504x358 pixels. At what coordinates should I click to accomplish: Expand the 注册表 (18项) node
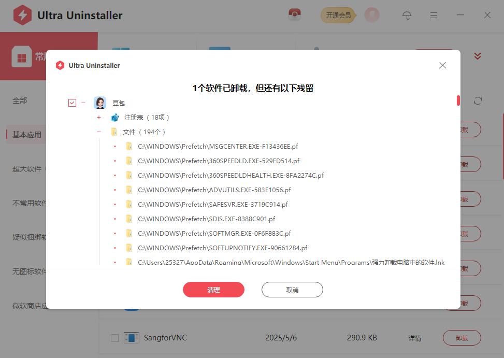pos(99,117)
